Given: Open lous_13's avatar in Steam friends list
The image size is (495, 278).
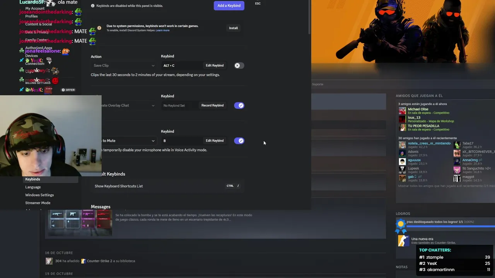Looking at the screenshot, I should [x=402, y=119].
